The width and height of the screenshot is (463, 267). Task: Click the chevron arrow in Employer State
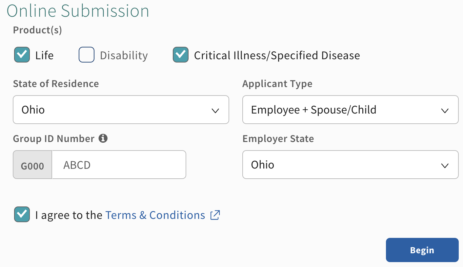click(445, 165)
